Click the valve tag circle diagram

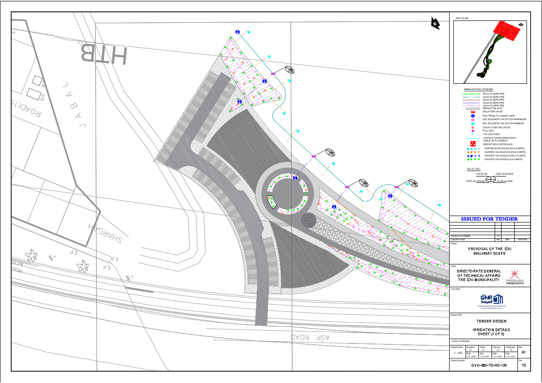coord(491,179)
